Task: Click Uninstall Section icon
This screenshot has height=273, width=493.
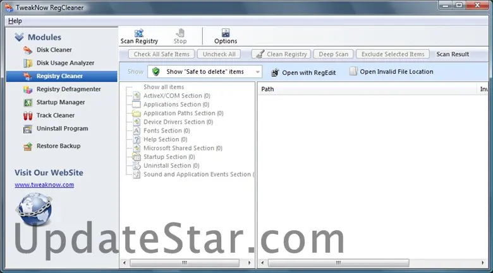Action: (137, 166)
